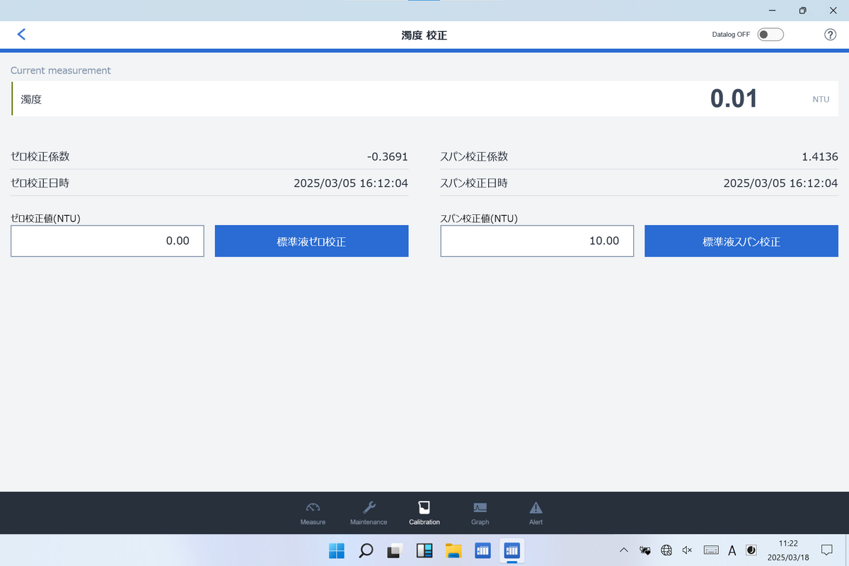
Task: Click the 標準液スパン校正 button
Action: coord(741,241)
